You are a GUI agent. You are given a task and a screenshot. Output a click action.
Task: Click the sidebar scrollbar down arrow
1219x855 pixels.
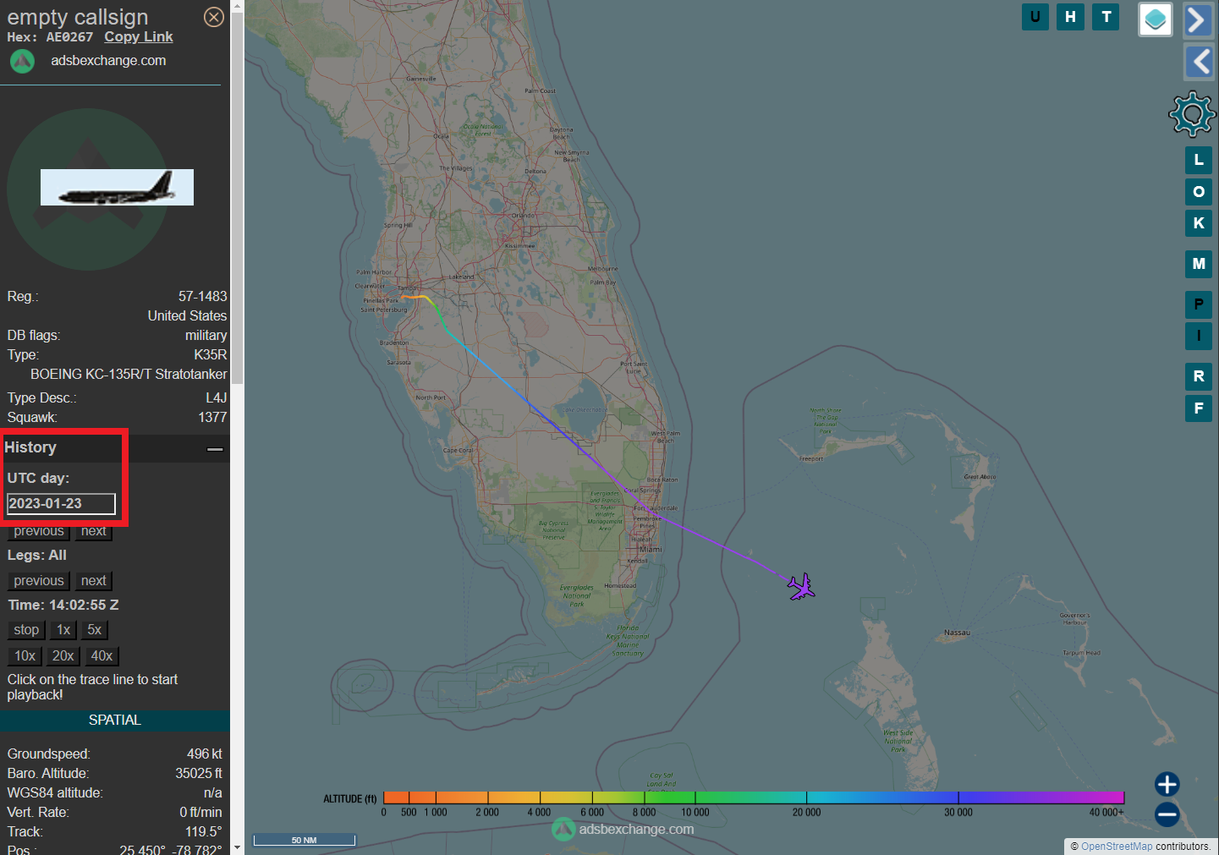click(237, 847)
